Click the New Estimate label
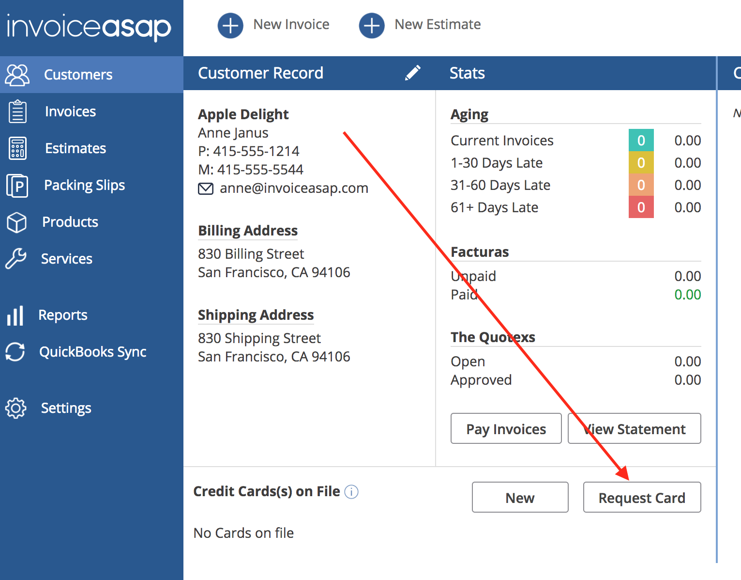The height and width of the screenshot is (580, 741). tap(438, 24)
